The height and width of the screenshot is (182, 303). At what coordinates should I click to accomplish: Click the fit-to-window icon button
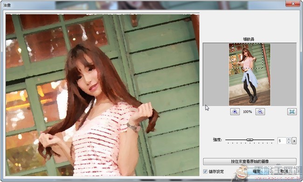(292, 112)
